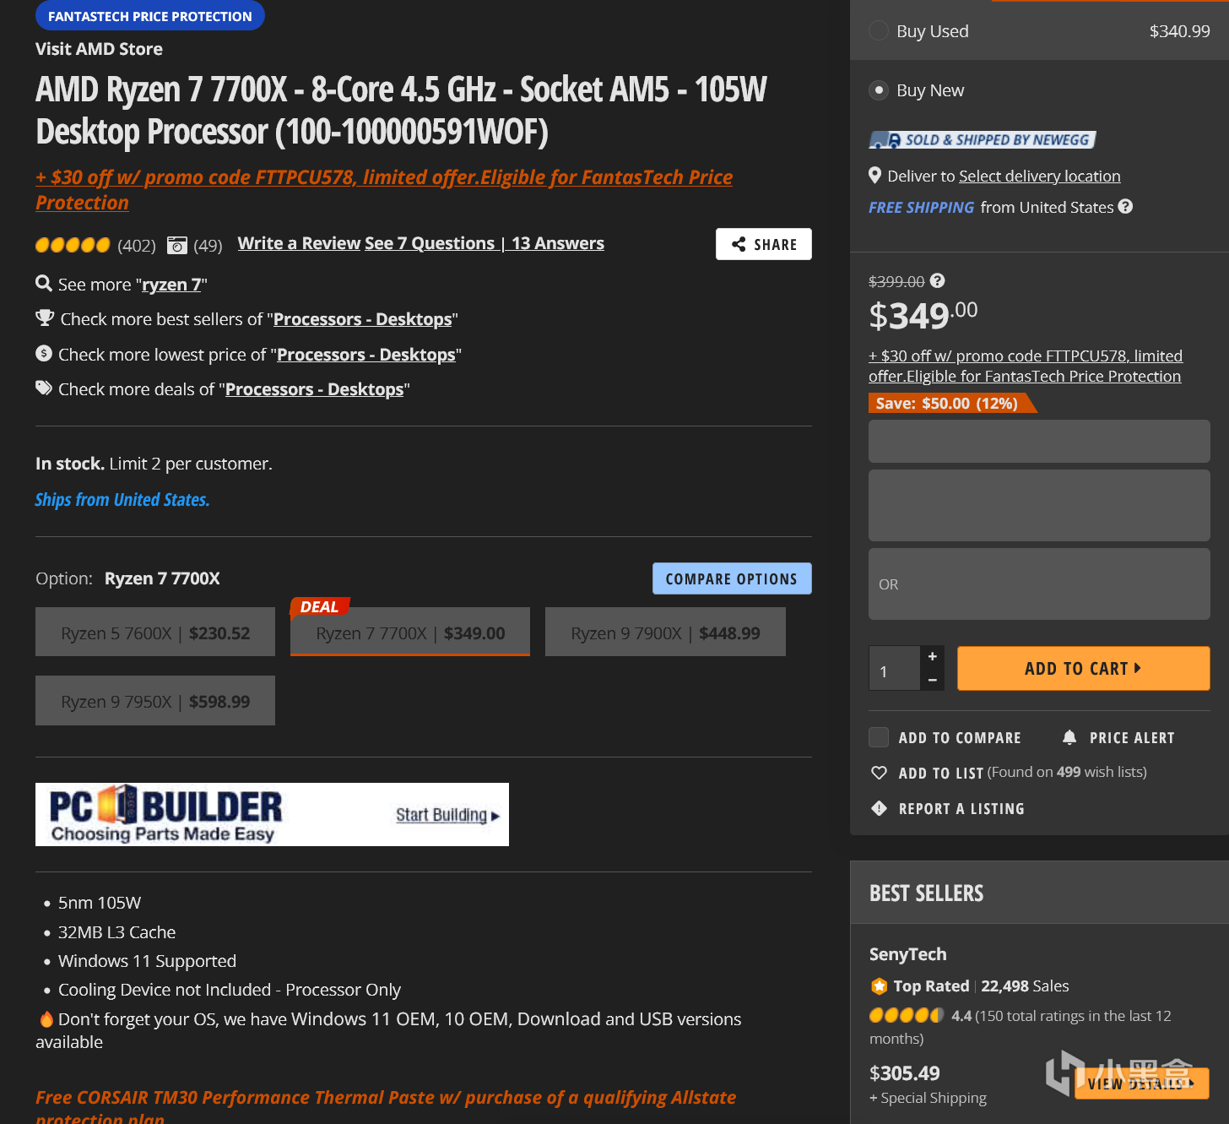Open customer photos camera icon
The image size is (1229, 1124).
pos(177,245)
